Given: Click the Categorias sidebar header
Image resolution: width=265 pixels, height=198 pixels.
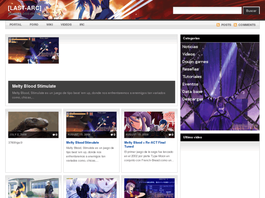Looking at the screenshot, I should [x=220, y=38].
